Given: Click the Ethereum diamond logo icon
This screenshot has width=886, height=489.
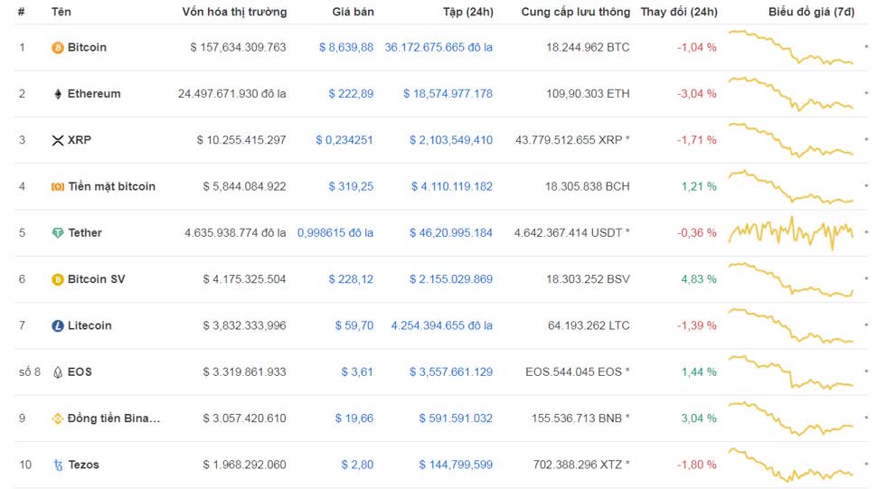Looking at the screenshot, I should (x=58, y=94).
